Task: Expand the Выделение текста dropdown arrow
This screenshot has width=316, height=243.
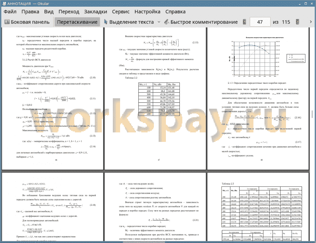Action: pos(159,22)
